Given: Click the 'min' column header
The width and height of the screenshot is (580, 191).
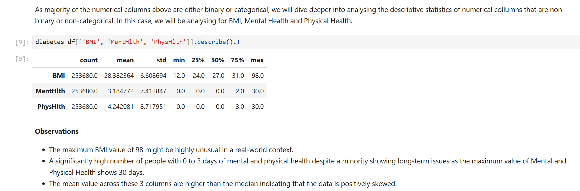Looking at the screenshot, I should (179, 60).
